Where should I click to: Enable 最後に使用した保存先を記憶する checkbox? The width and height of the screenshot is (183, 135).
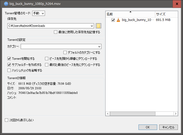tap(56, 32)
